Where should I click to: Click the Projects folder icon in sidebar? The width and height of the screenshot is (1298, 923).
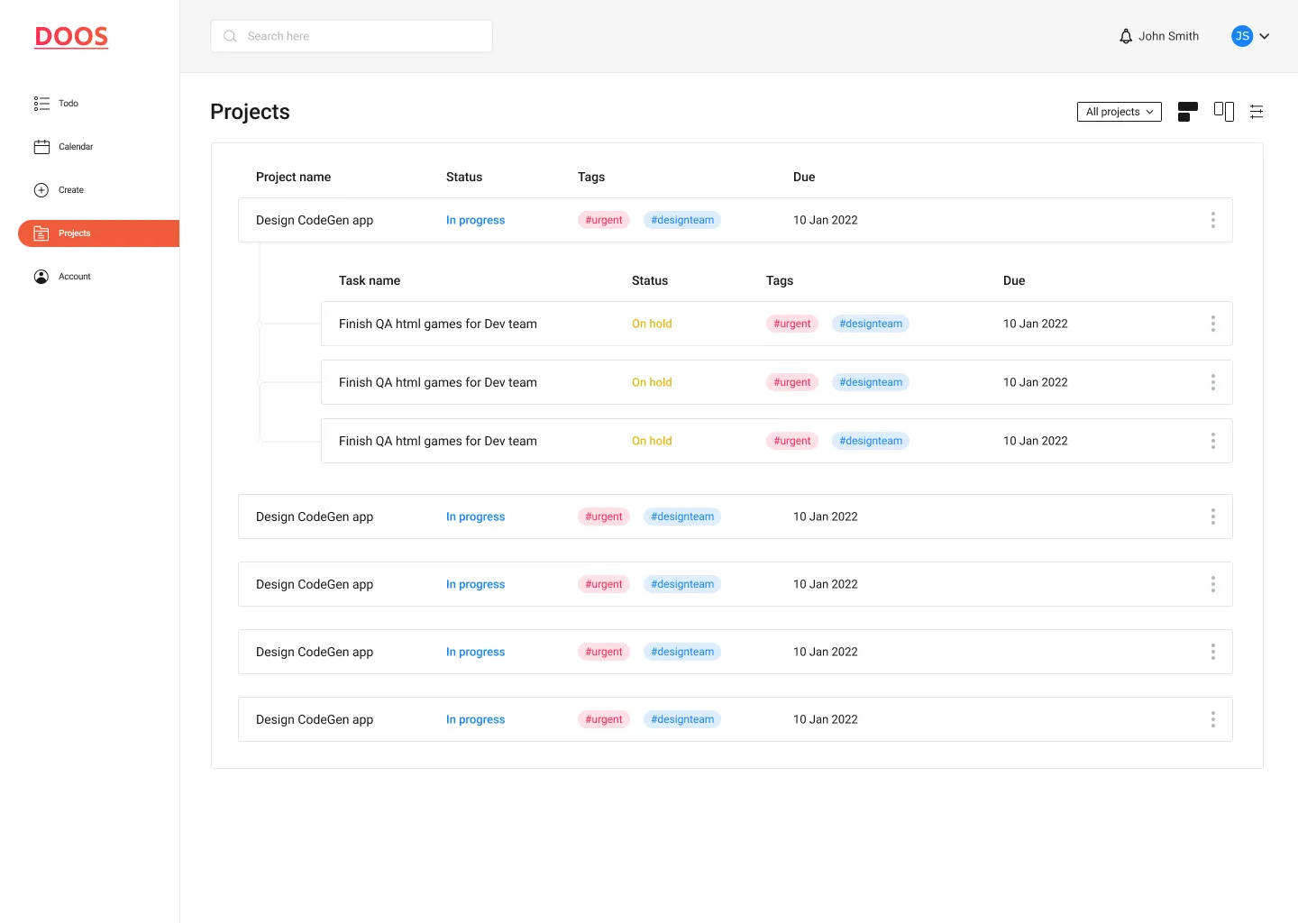pyautogui.click(x=41, y=233)
